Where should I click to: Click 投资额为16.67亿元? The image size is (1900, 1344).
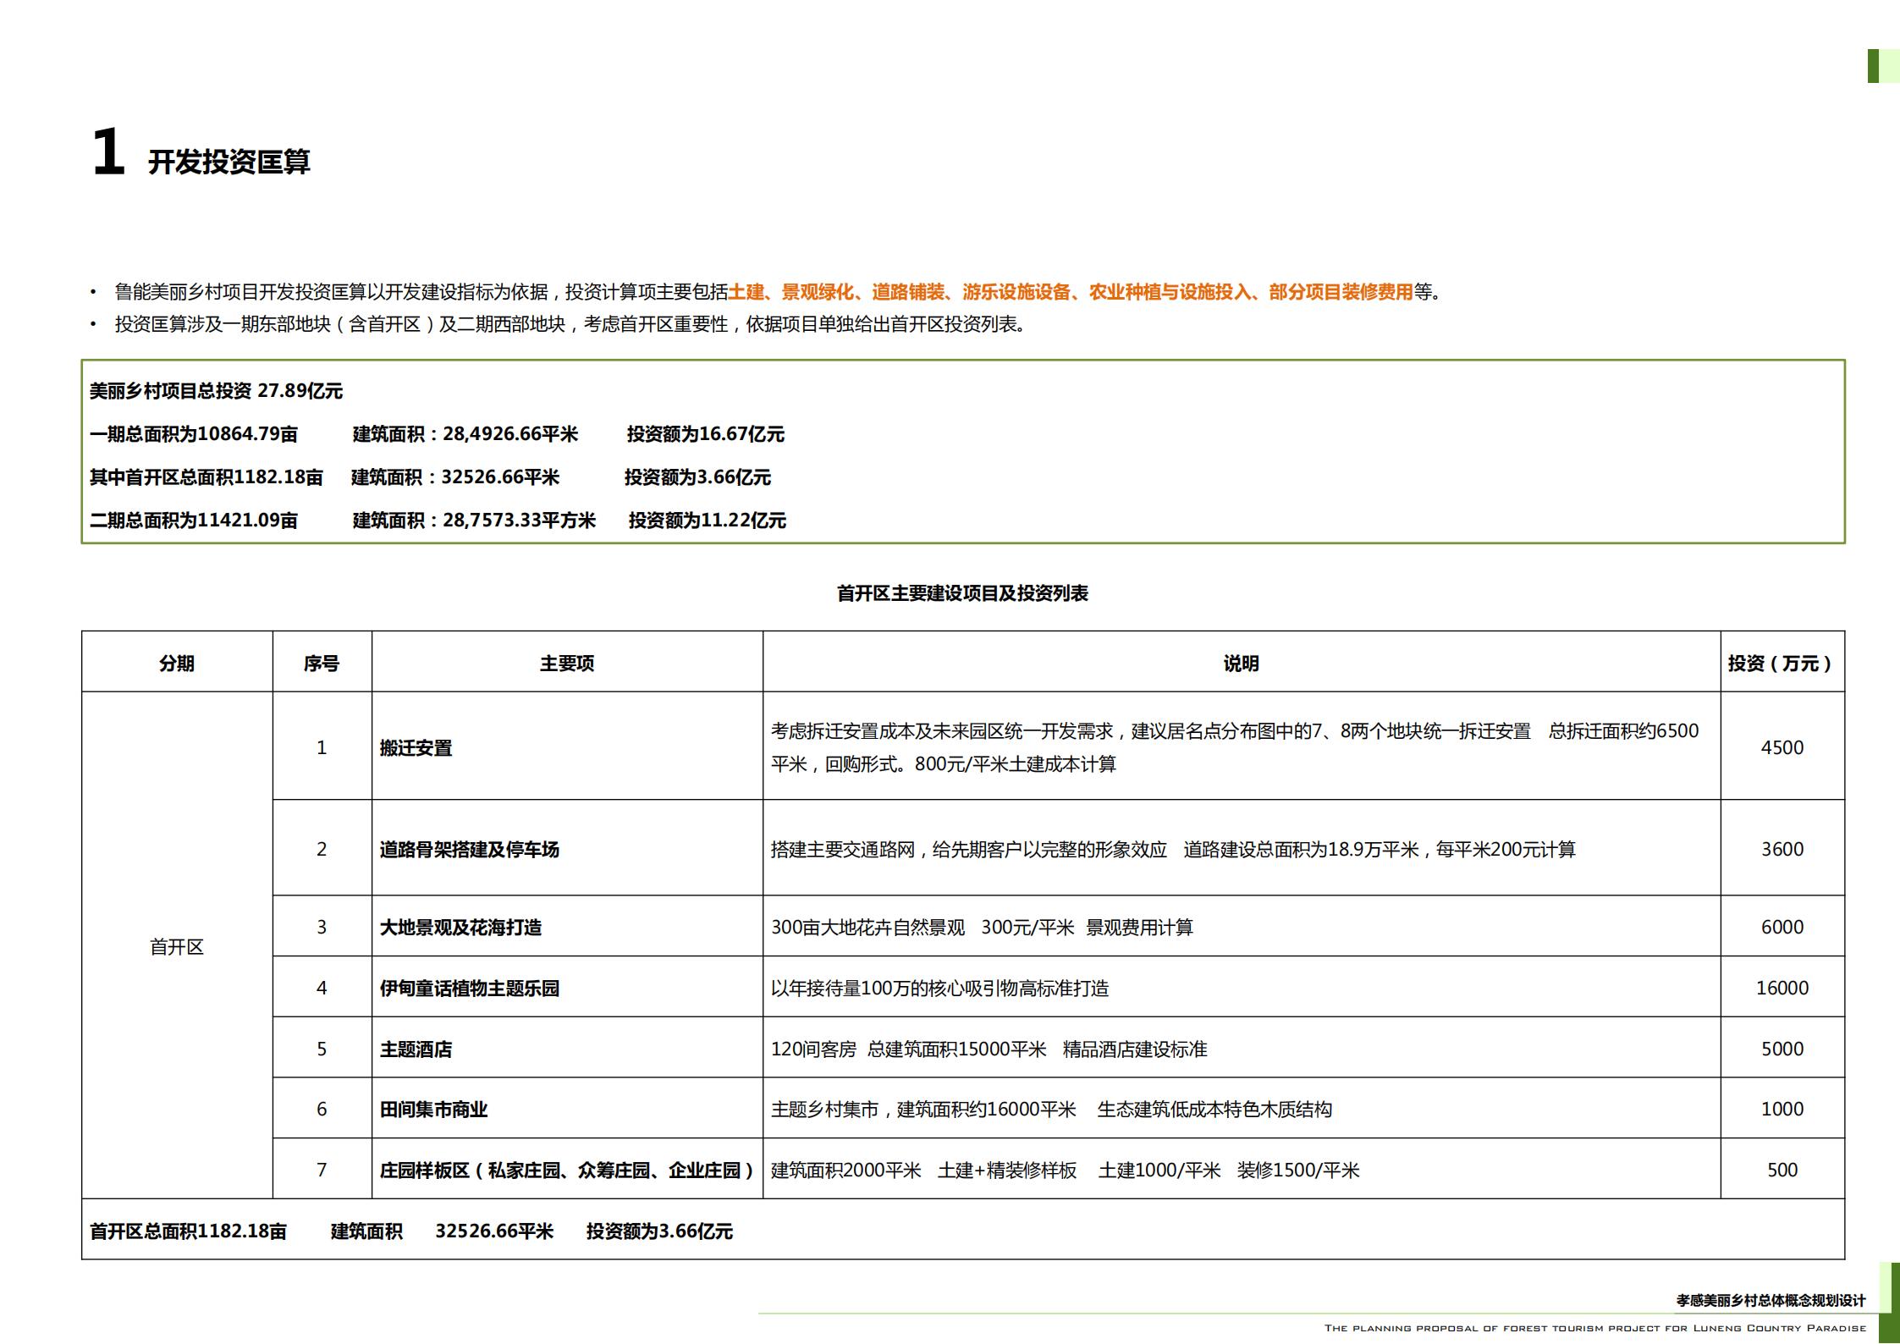click(705, 434)
